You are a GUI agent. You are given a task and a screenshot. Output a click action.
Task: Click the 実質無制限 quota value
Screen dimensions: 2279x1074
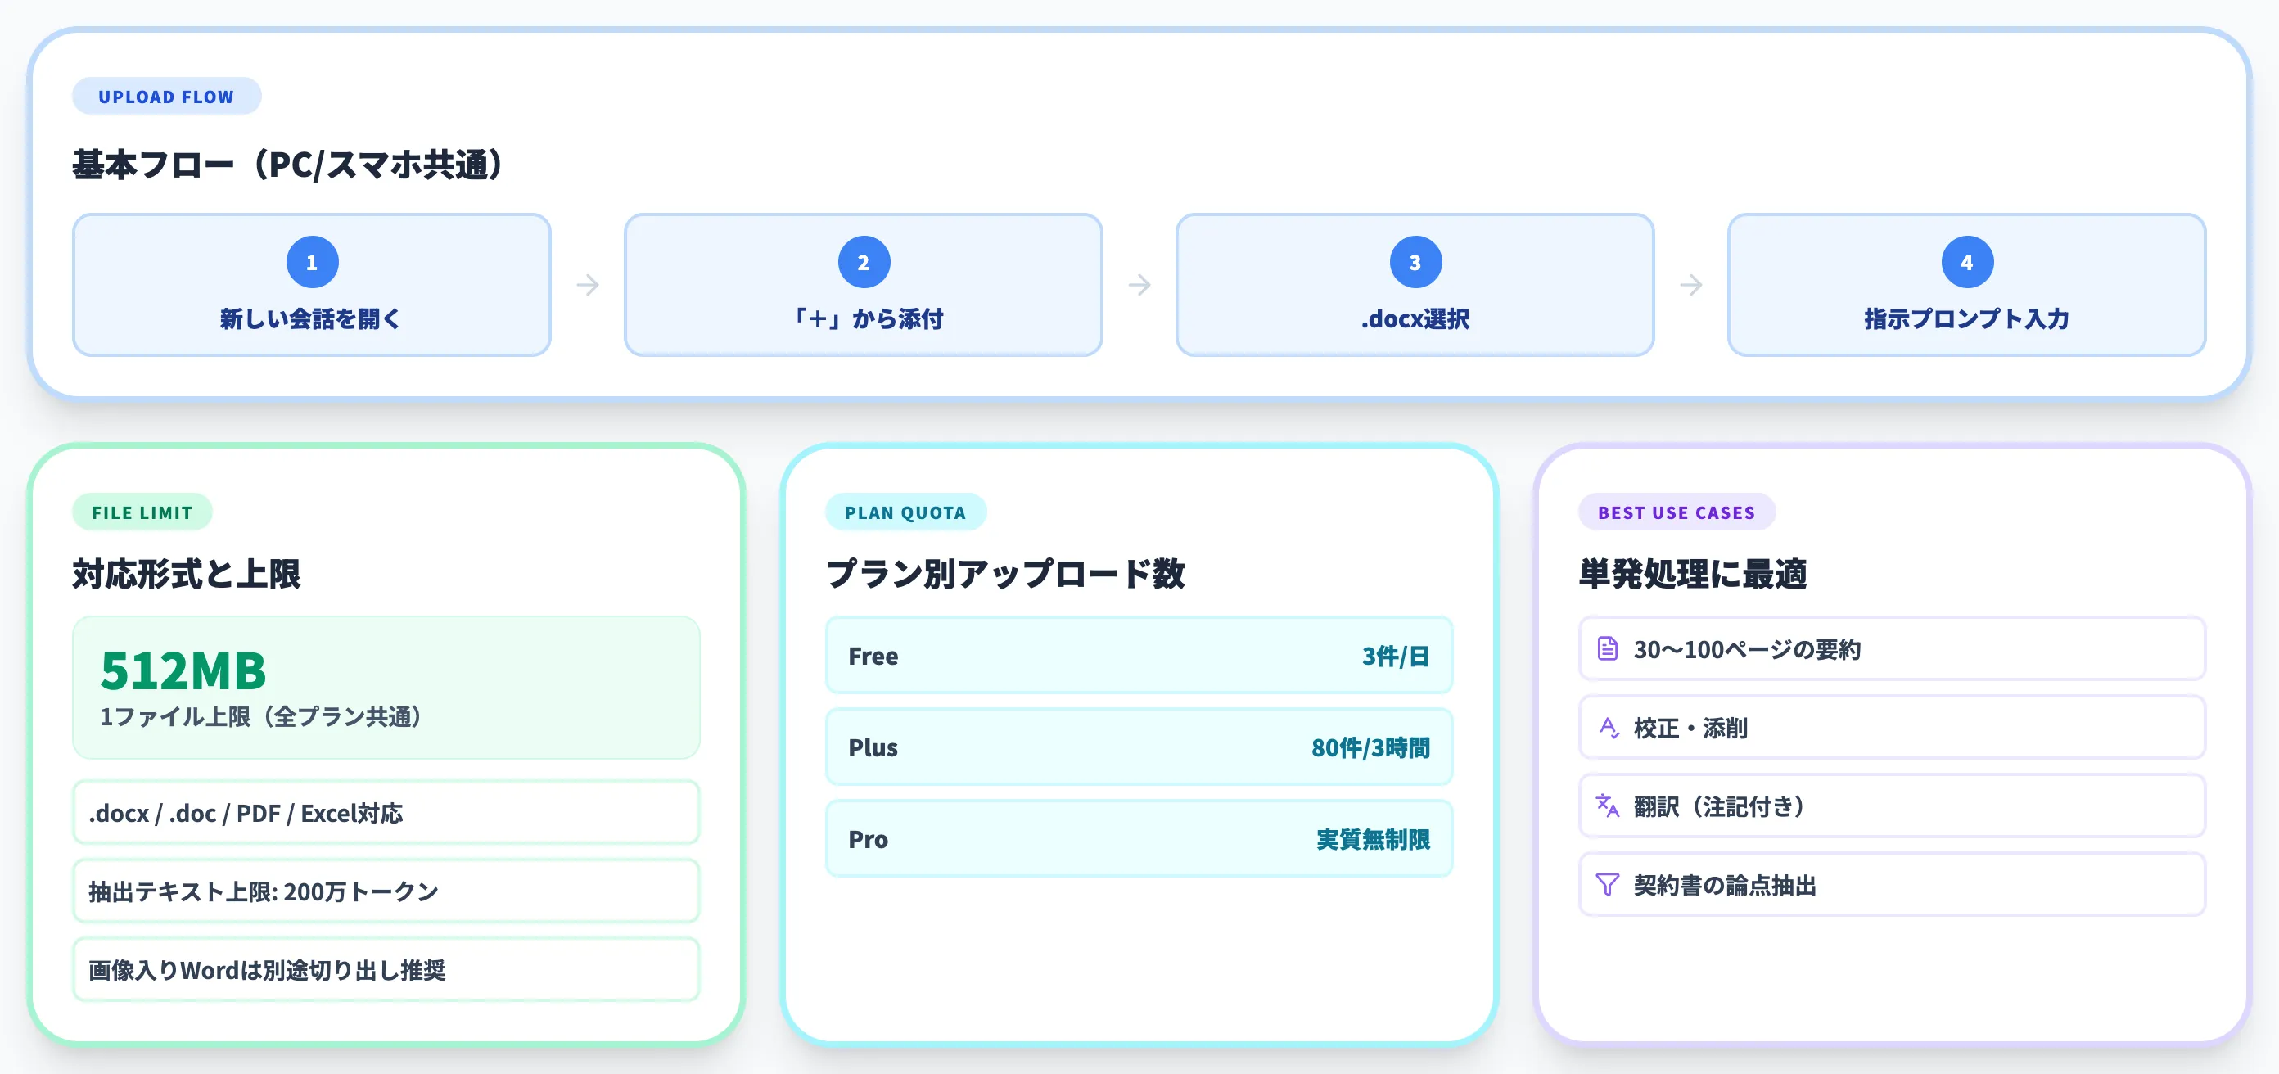pyautogui.click(x=1373, y=839)
